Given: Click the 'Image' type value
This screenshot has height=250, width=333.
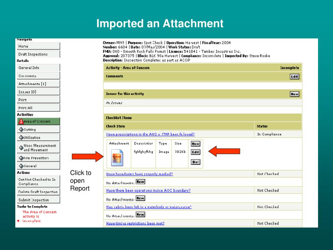Looking at the screenshot, I should tap(164, 152).
